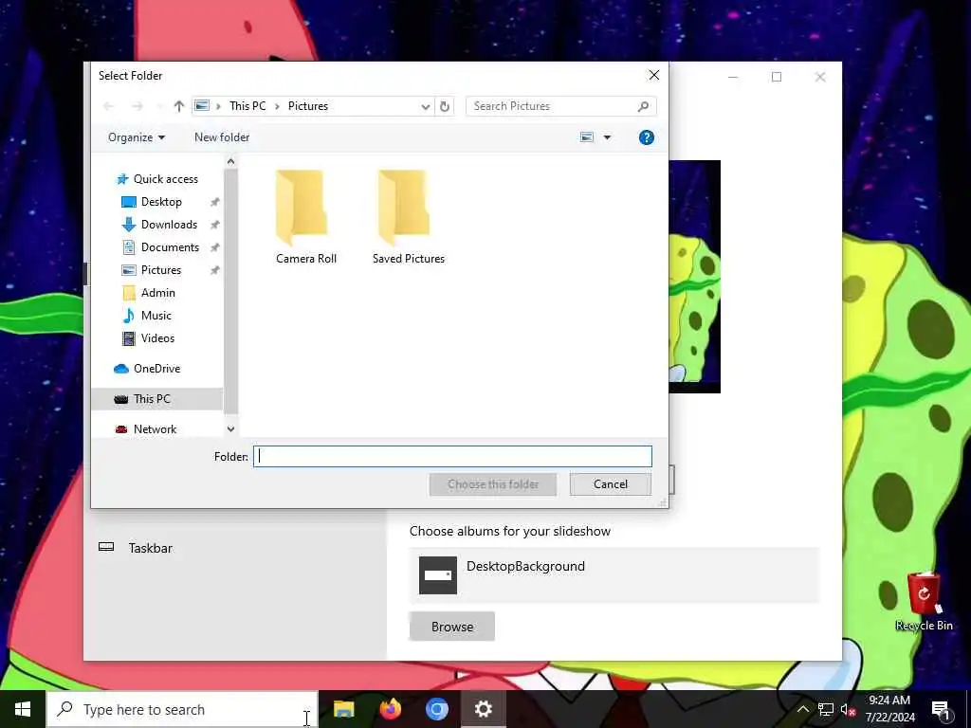Click This PC in the address breadcrumb
The width and height of the screenshot is (971, 728).
247,106
